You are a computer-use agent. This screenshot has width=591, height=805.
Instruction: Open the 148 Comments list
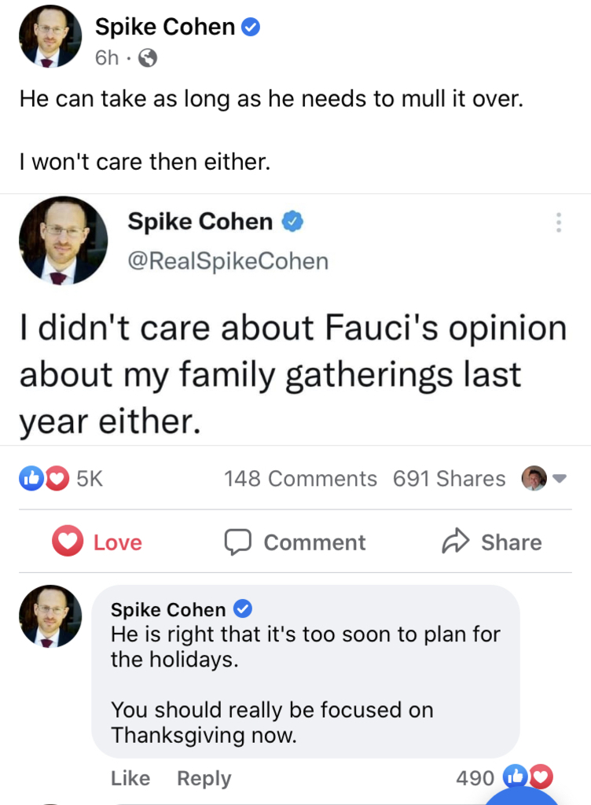[300, 478]
